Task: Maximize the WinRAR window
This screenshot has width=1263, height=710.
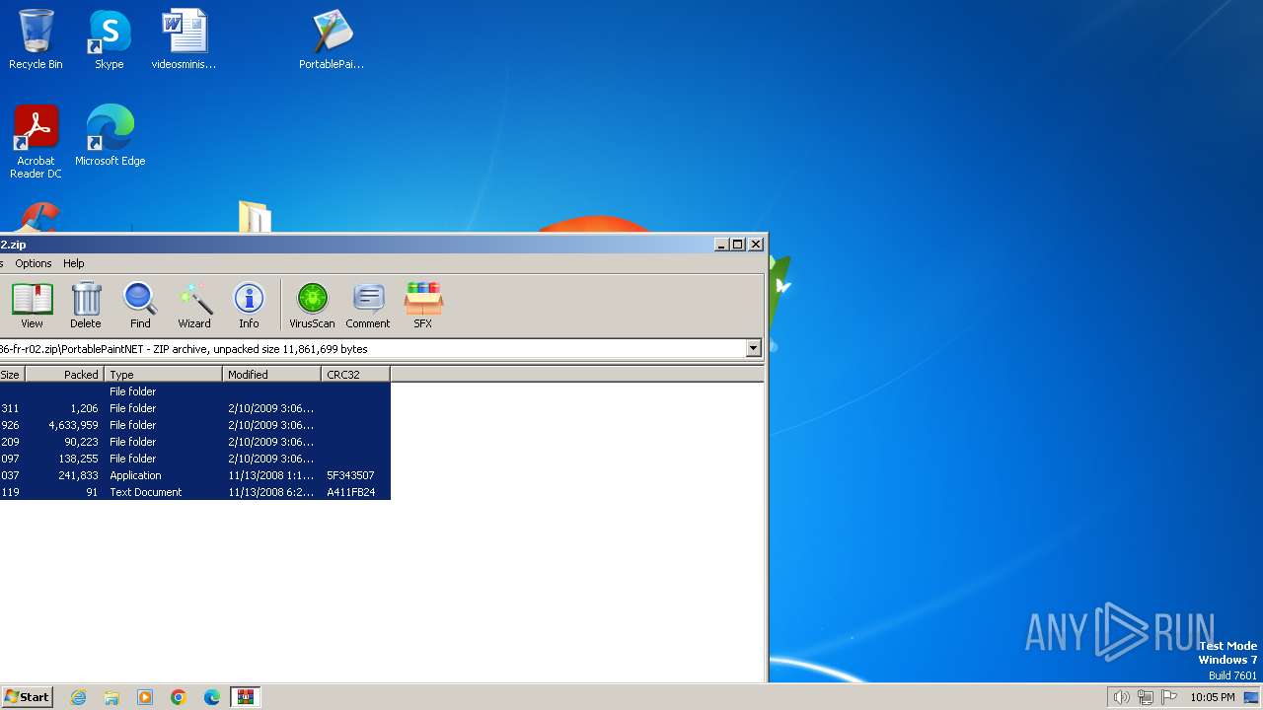Action: (x=738, y=245)
